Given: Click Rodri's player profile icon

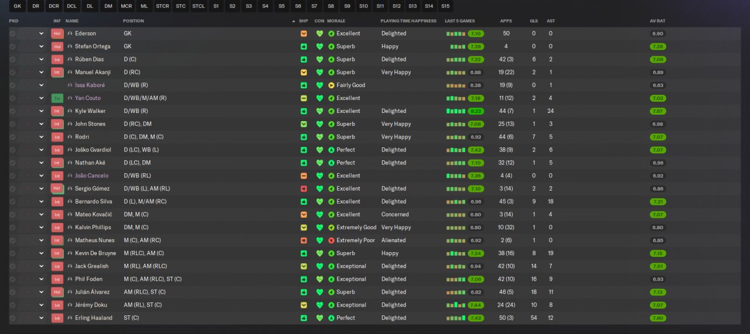Looking at the screenshot, I should click(70, 137).
